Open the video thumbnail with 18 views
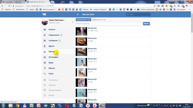This screenshot has height=108, width=193. pos(81,82)
